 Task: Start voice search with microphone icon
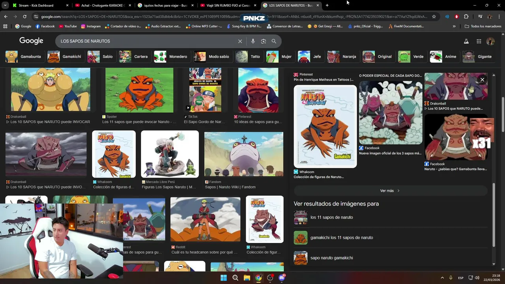click(253, 41)
